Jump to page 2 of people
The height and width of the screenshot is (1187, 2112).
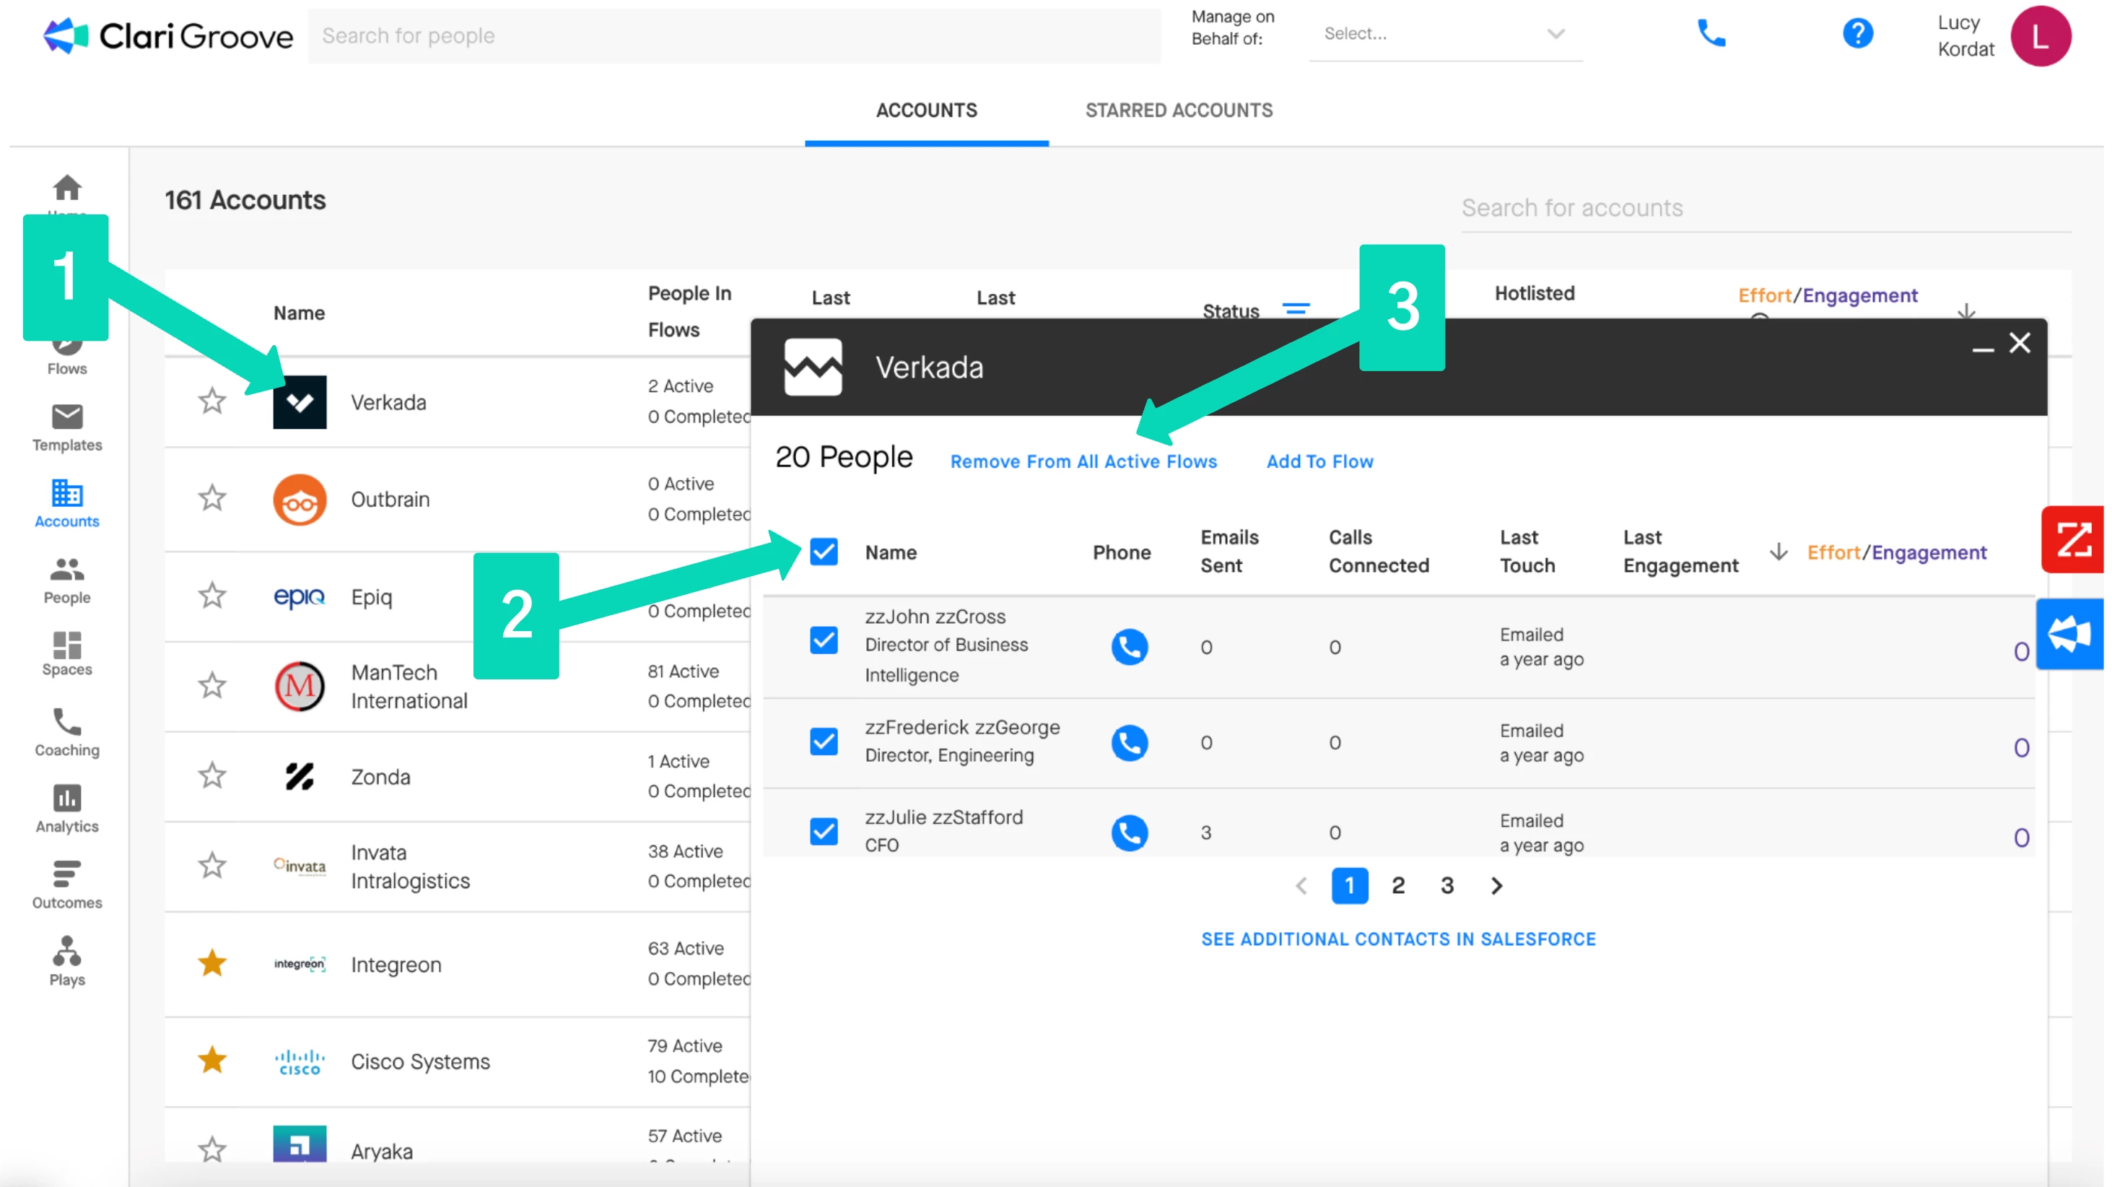[1398, 886]
